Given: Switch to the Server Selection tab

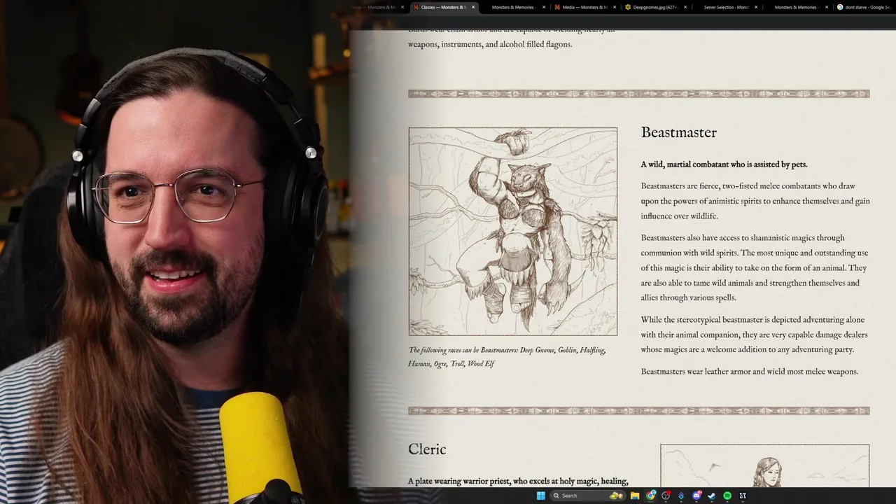Looking at the screenshot, I should pos(725,7).
